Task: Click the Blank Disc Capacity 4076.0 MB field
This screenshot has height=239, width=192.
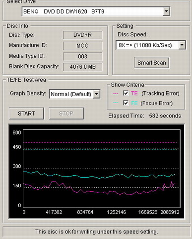Action: (x=82, y=67)
